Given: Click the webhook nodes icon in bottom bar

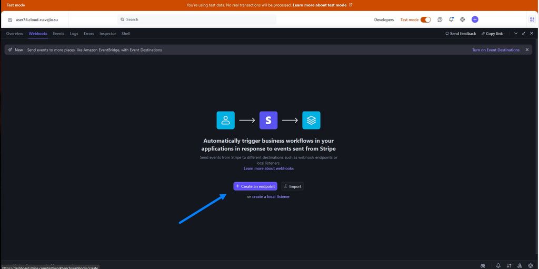Looking at the screenshot, I should point(520,265).
